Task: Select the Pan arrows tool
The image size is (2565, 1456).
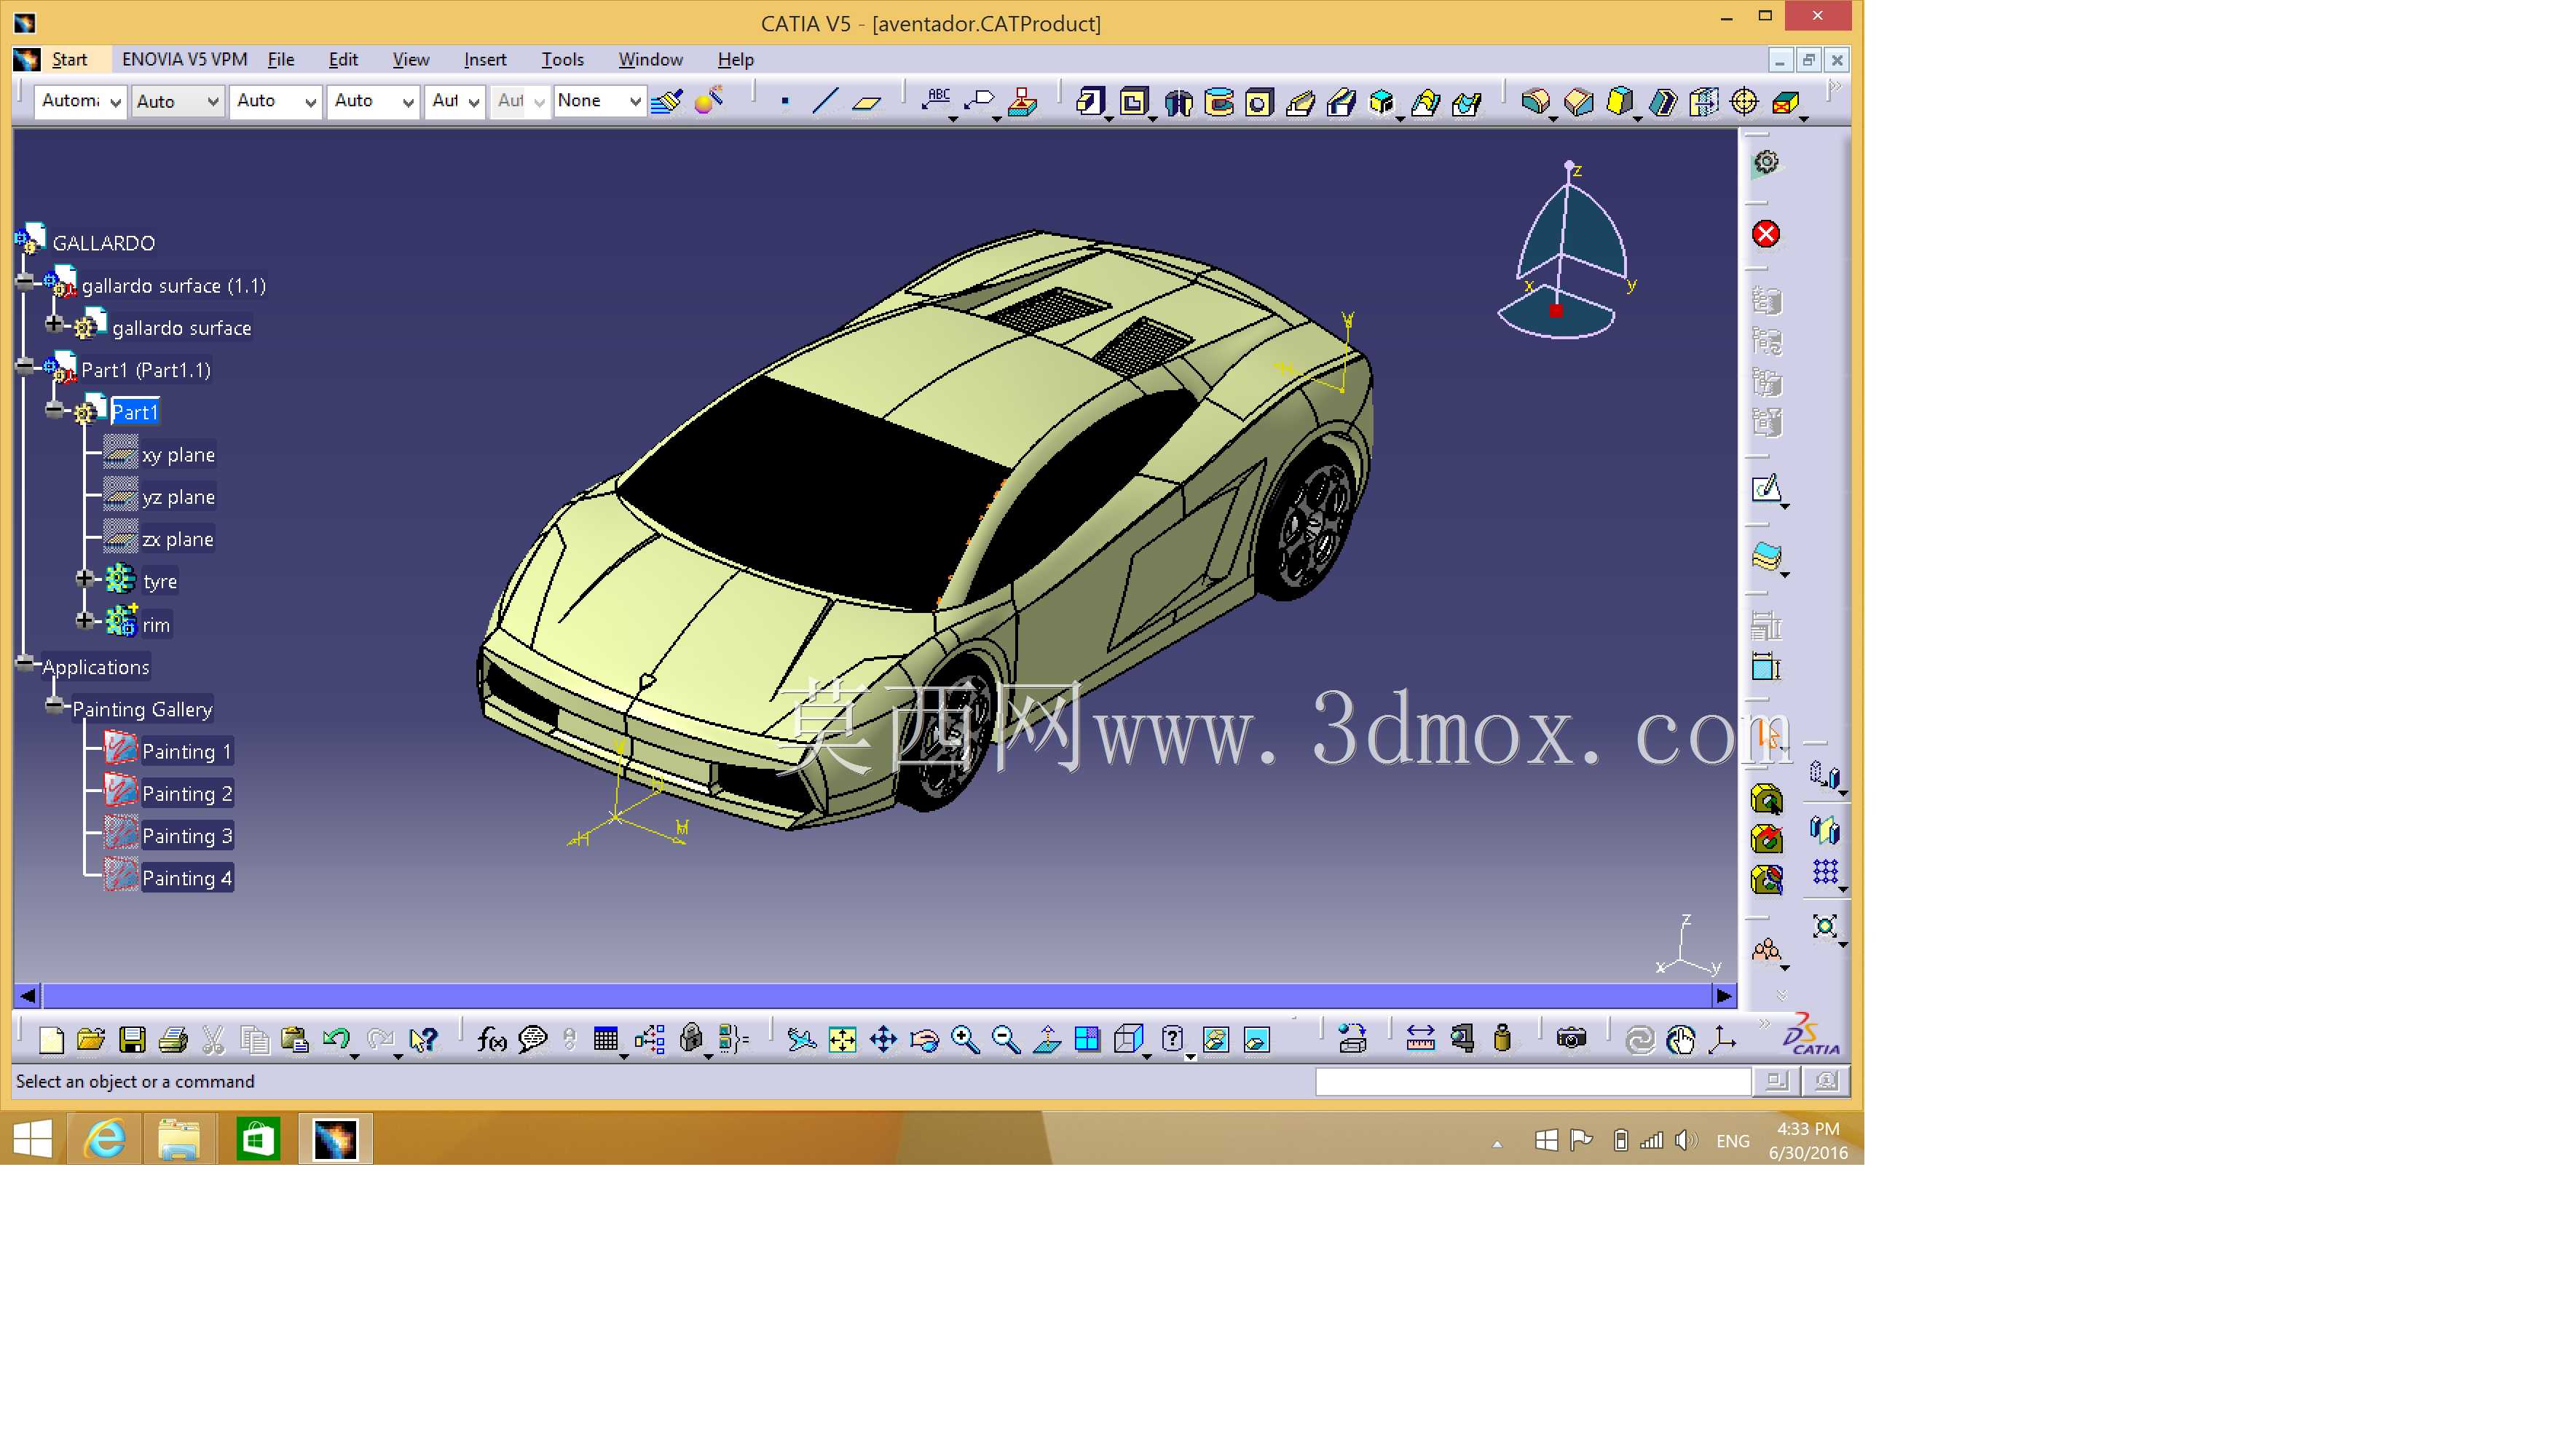Action: click(883, 1040)
